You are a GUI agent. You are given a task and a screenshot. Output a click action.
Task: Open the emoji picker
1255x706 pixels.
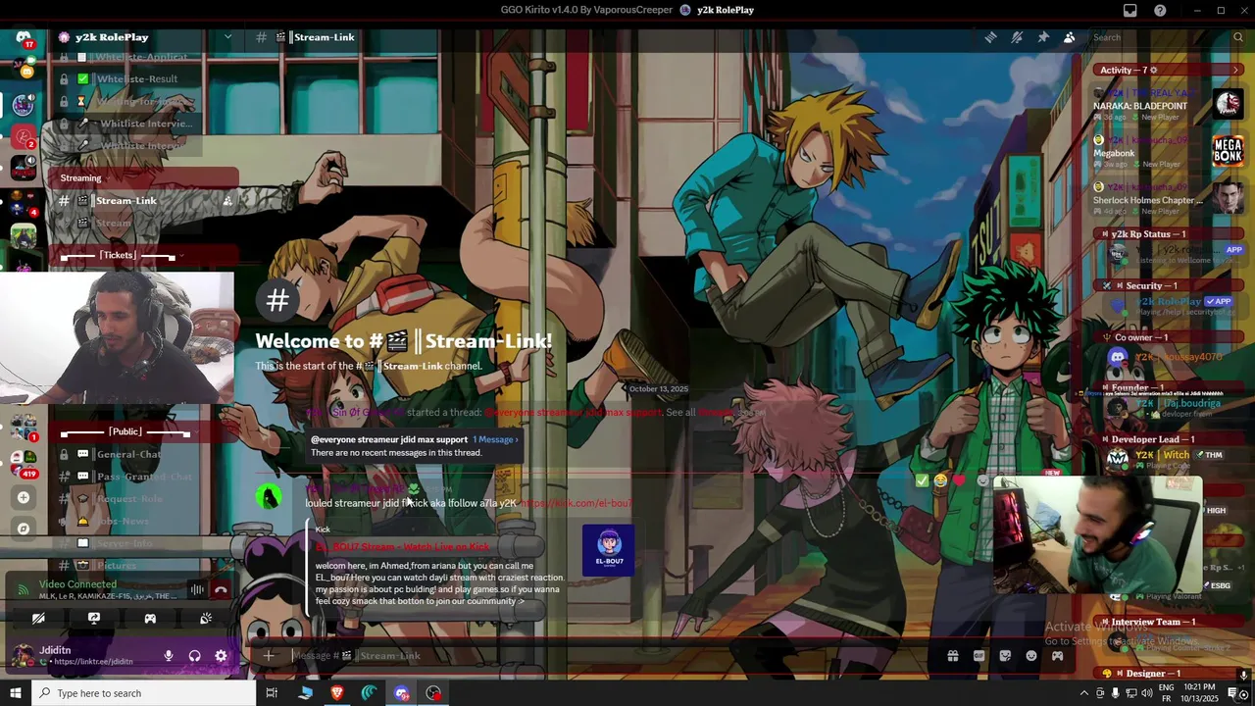pos(1031,656)
